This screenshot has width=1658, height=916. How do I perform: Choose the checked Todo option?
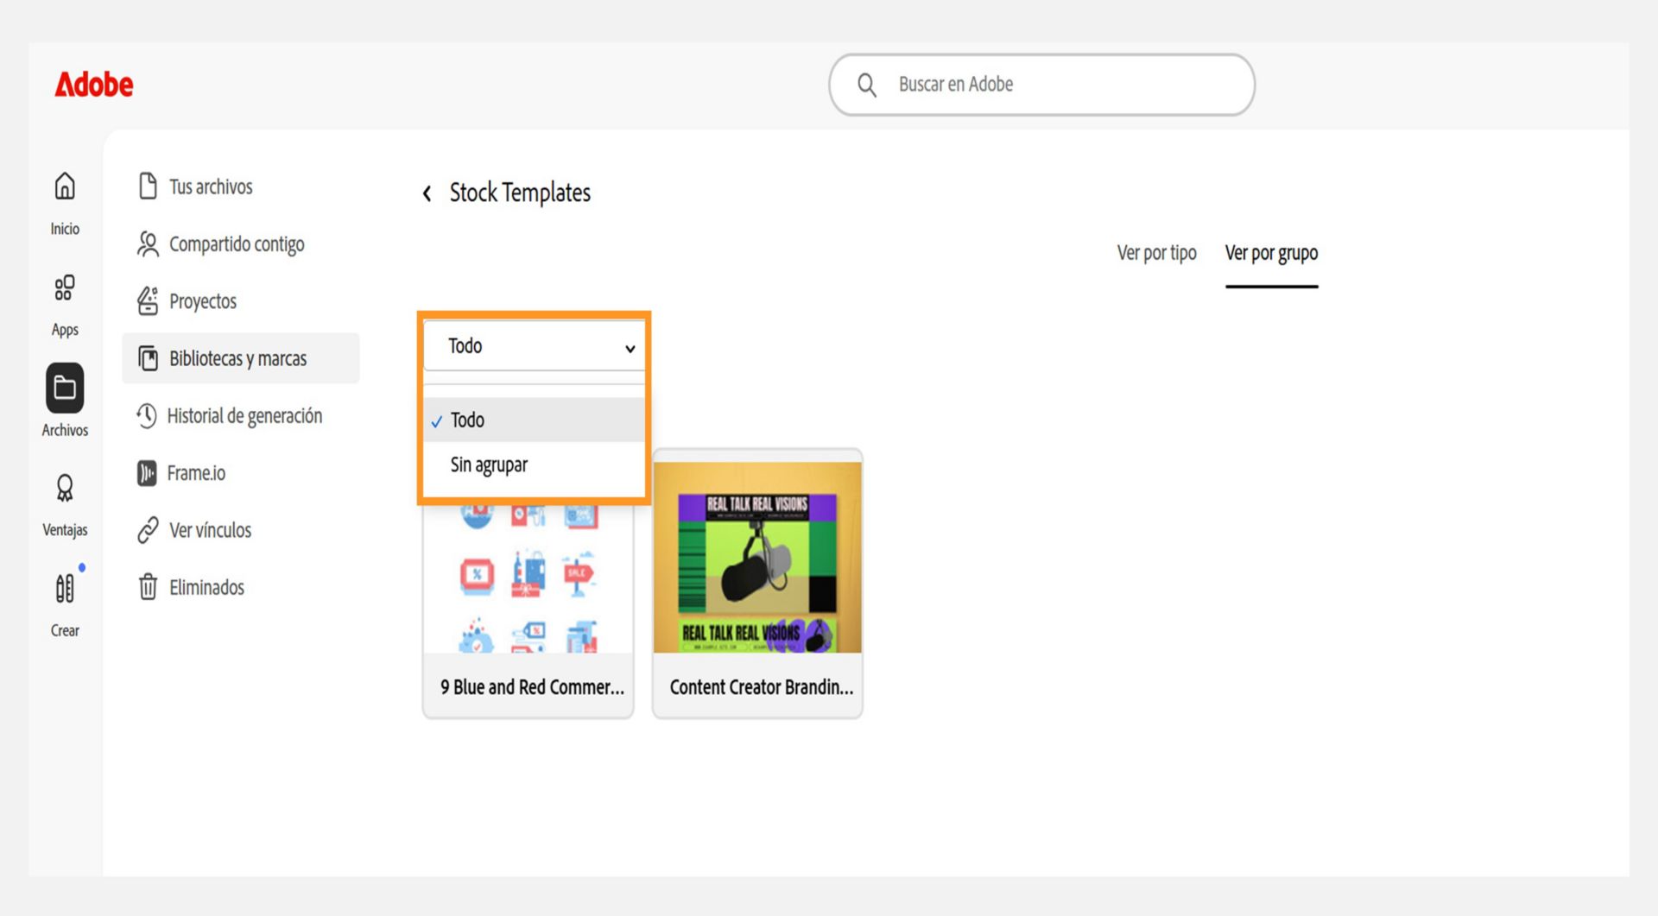(535, 420)
